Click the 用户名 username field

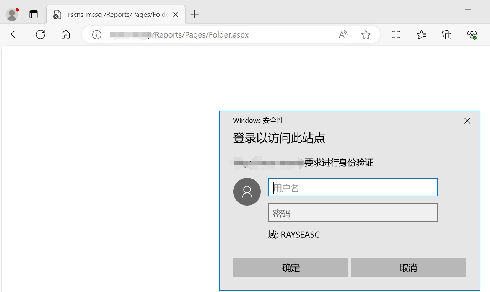352,187
